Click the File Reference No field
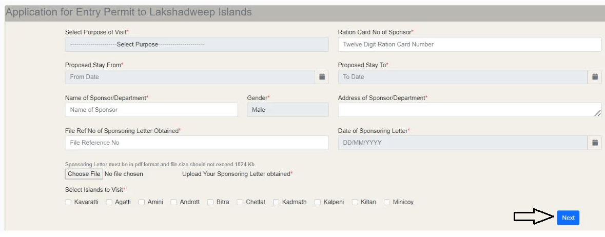Image resolution: width=605 pixels, height=237 pixels. coord(197,143)
